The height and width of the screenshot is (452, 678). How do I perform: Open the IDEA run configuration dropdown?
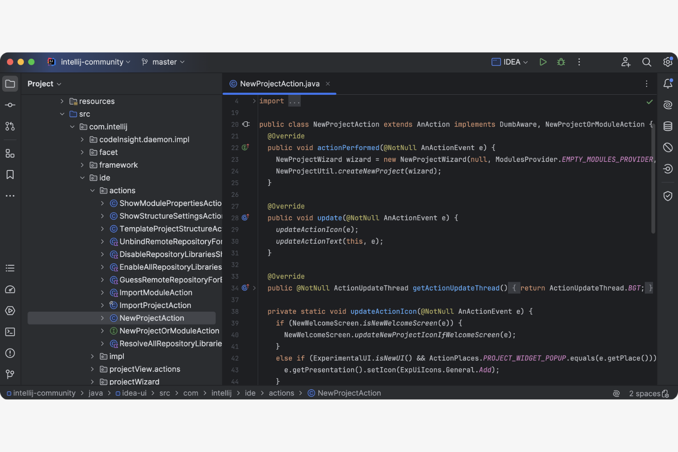509,62
